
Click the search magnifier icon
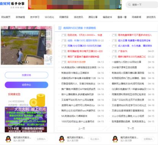(x=129, y=5)
